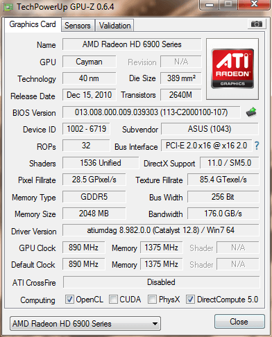This screenshot has height=337, width=272.
Task: Click the ATI Radeon logo
Action: [232, 69]
